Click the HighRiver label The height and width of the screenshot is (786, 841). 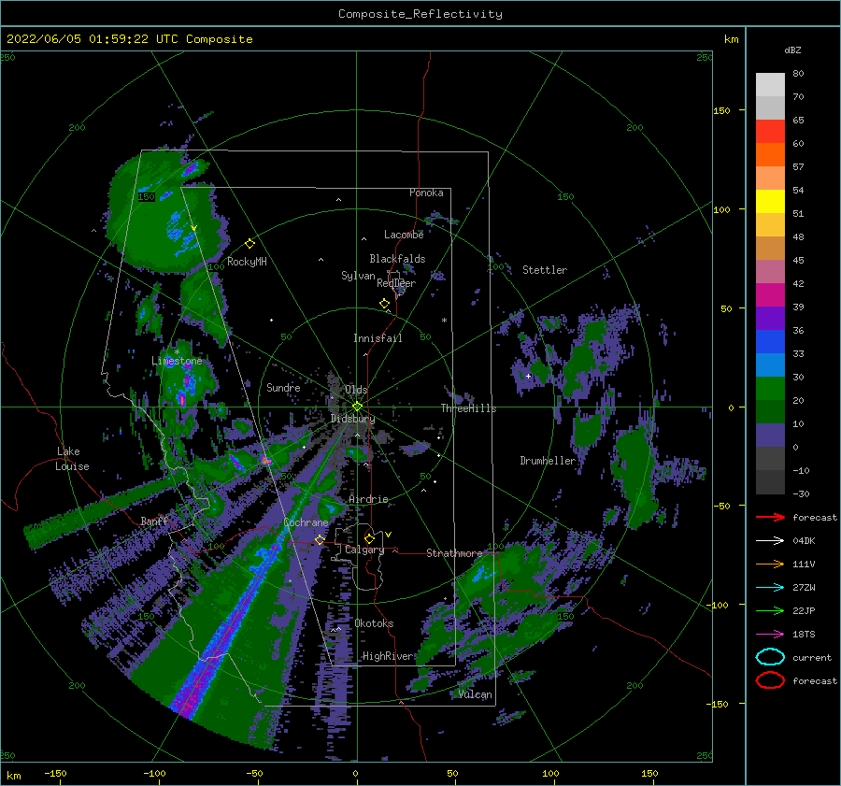388,656
